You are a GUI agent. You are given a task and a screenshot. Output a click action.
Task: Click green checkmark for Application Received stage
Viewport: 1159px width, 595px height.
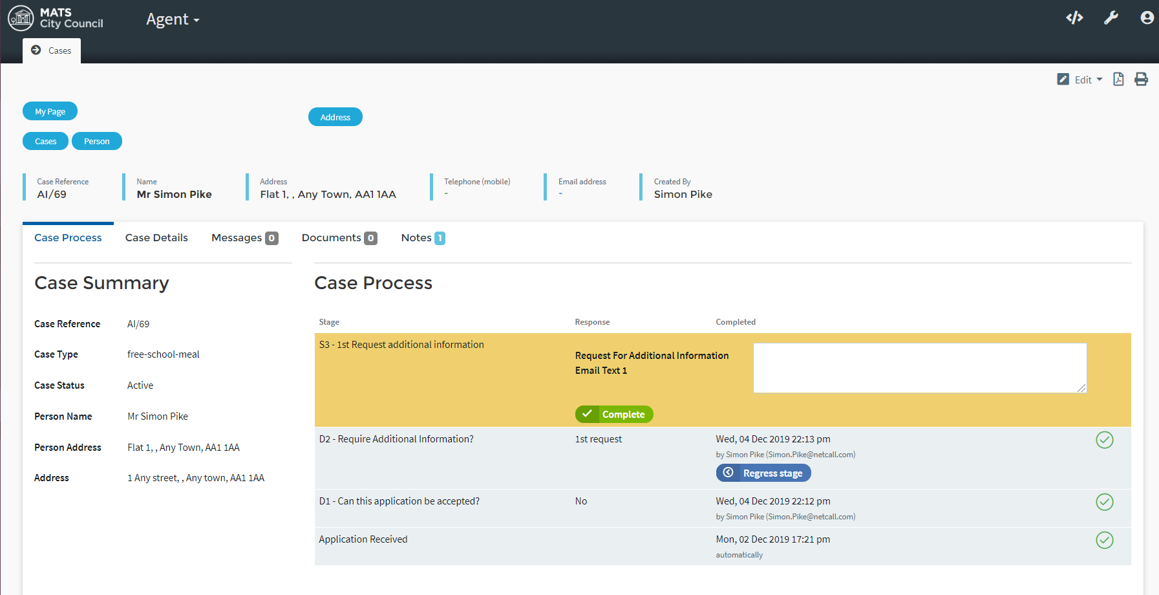[x=1104, y=540]
